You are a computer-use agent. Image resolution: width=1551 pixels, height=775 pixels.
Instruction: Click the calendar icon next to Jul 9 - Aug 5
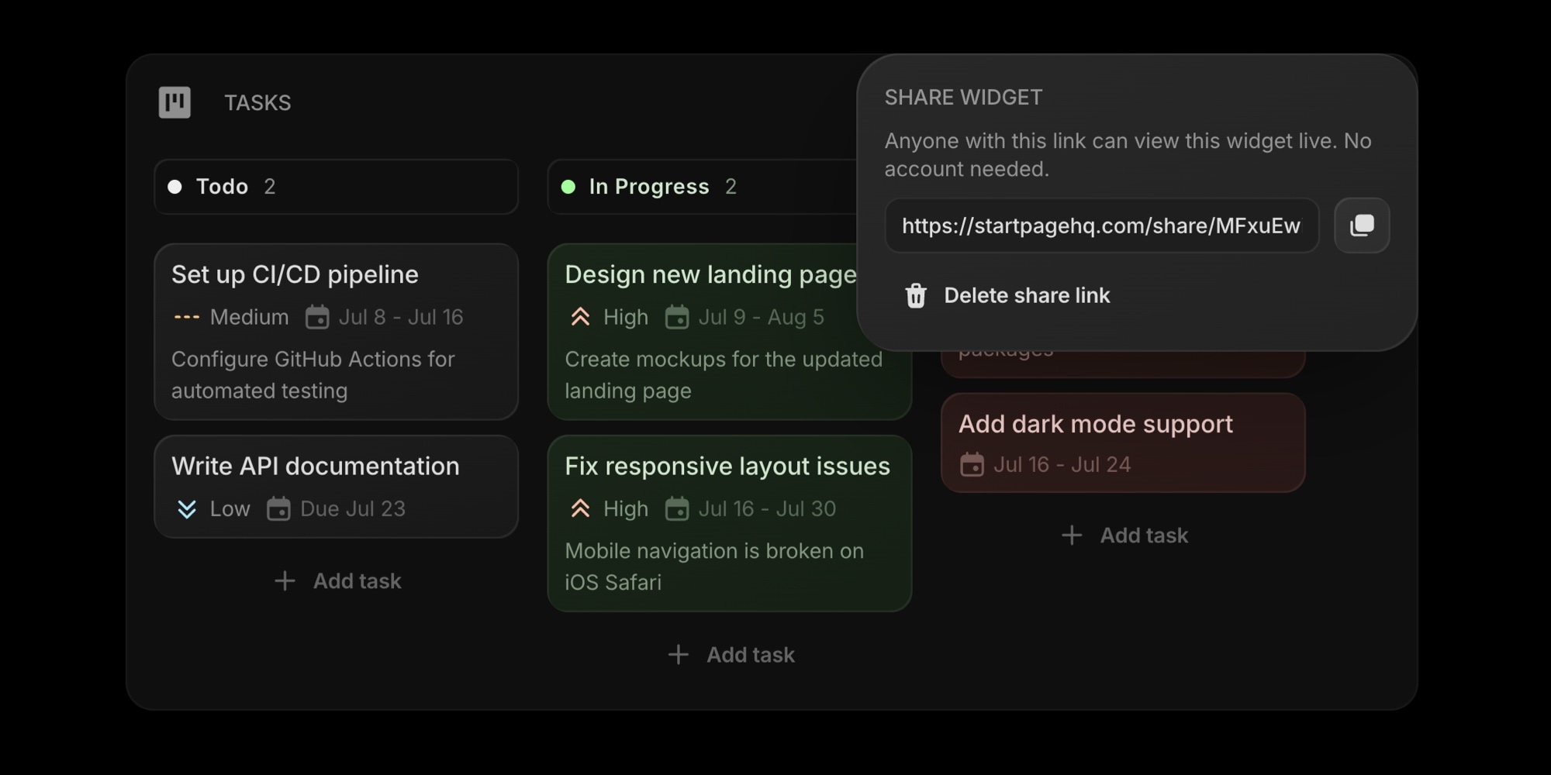tap(677, 317)
